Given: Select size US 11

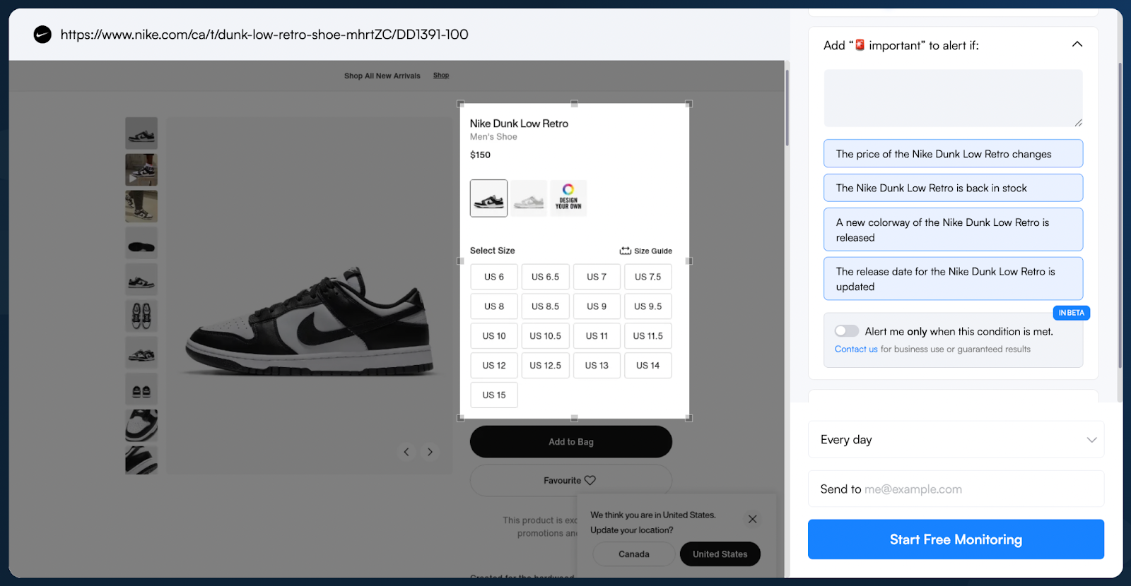Looking at the screenshot, I should pyautogui.click(x=597, y=336).
